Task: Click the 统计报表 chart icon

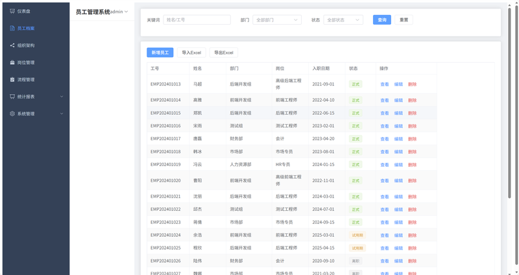Action: pyautogui.click(x=12, y=97)
